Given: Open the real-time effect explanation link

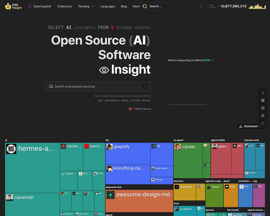Looking at the screenshot, I should 188,105.
